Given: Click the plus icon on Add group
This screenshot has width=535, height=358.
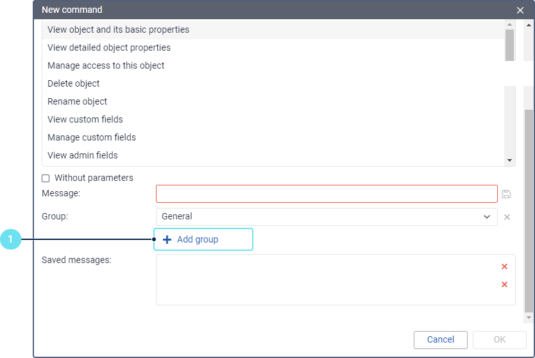Looking at the screenshot, I should click(x=167, y=239).
